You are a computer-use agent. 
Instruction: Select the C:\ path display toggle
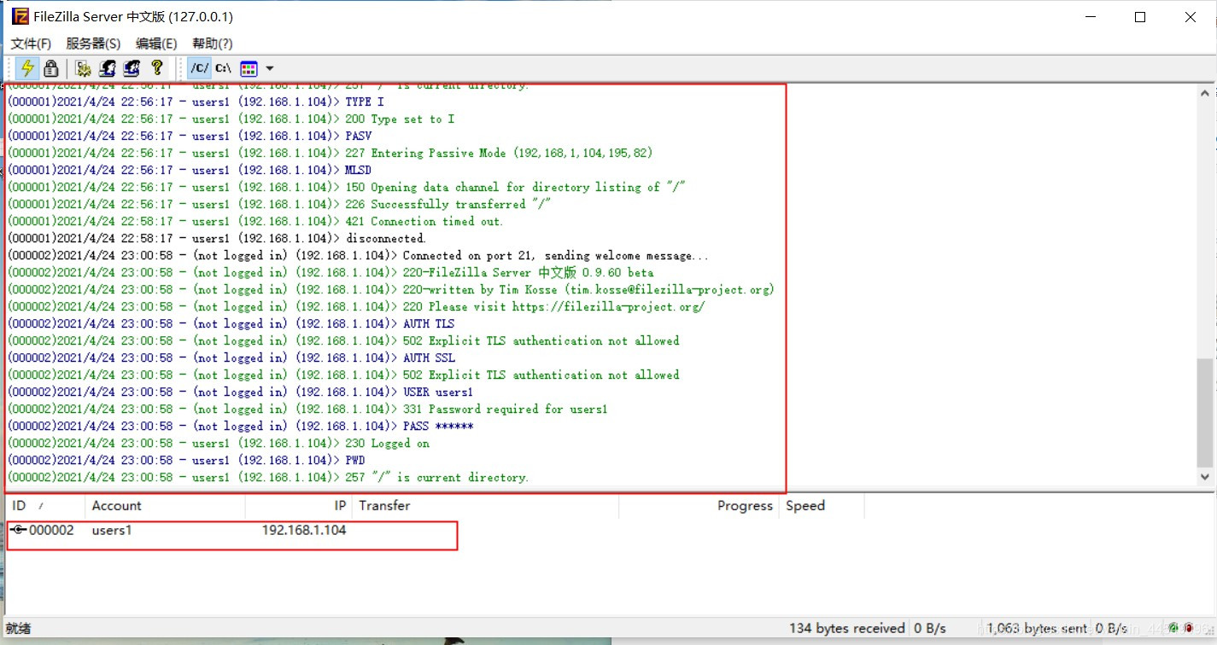point(223,68)
